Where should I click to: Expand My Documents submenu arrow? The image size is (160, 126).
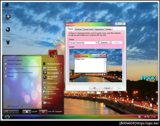click(61, 64)
